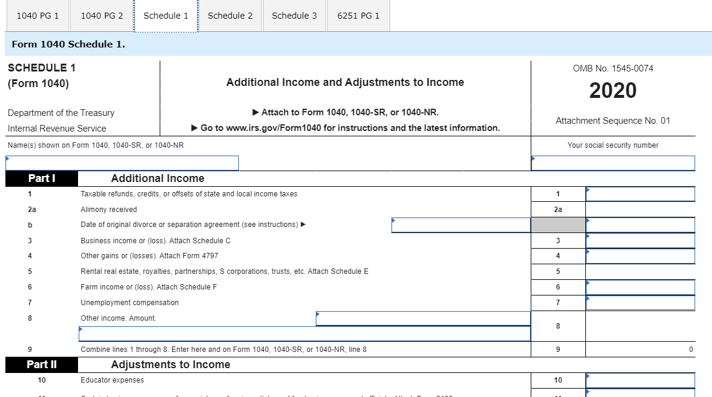The width and height of the screenshot is (712, 397).
Task: Click the Combine lines 1 through 8 text
Action: 223,350
